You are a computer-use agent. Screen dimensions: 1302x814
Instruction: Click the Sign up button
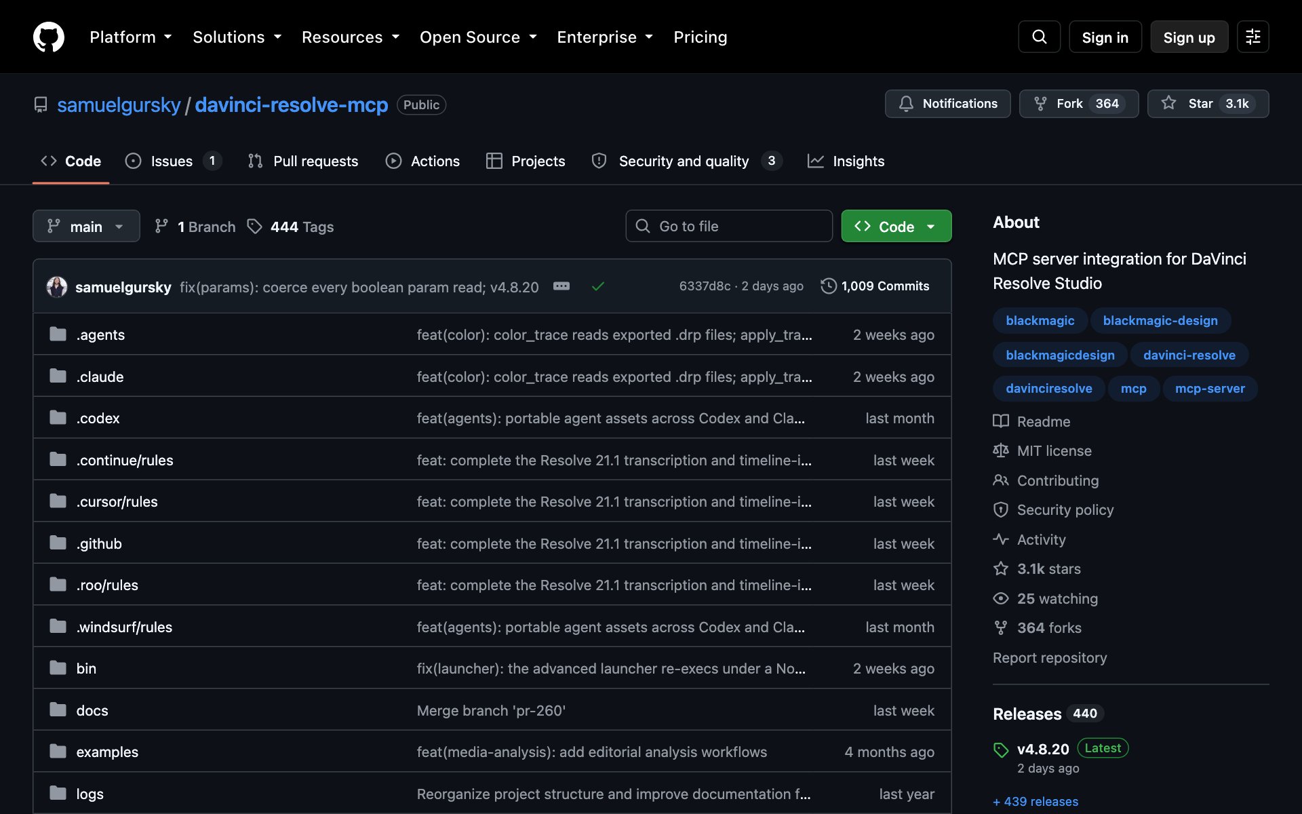coord(1189,37)
